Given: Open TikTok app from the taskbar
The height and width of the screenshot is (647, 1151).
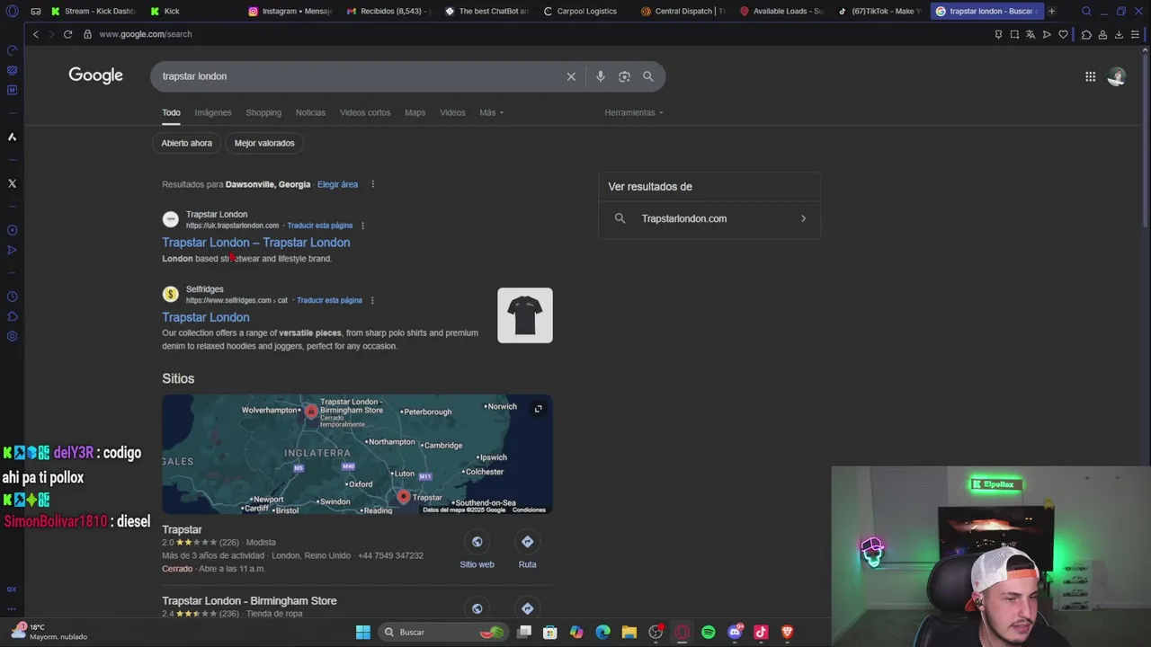Looking at the screenshot, I should [x=761, y=632].
